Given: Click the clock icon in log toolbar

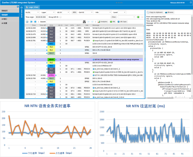Looking at the screenshot, I should tap(27, 22).
